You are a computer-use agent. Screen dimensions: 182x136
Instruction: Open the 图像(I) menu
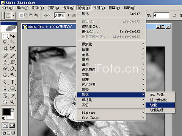[38, 8]
